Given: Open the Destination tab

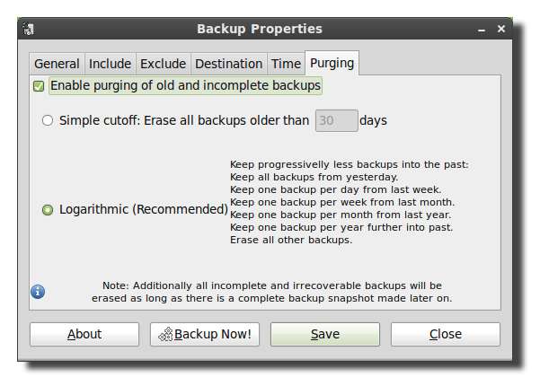Looking at the screenshot, I should (x=228, y=64).
